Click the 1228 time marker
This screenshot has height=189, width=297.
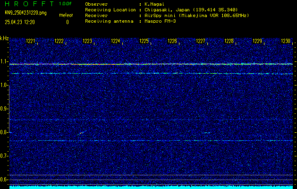229,41
